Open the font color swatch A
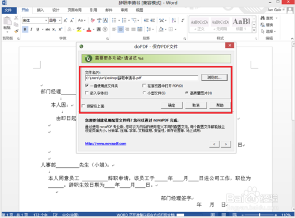This screenshot has height=218, width=295. pyautogui.click(x=89, y=30)
